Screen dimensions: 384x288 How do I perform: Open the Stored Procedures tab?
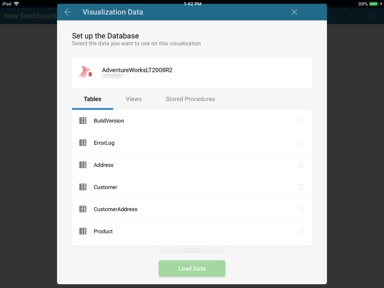(x=190, y=99)
